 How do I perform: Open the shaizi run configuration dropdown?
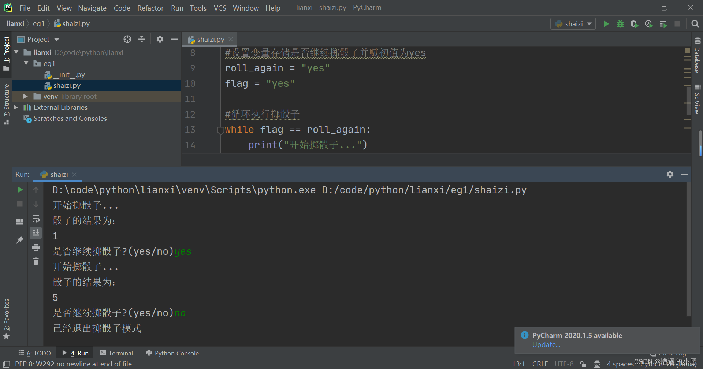(x=573, y=24)
